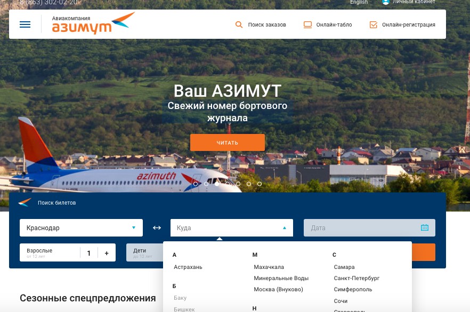This screenshot has width=470, height=312.
Task: Click adult count value 1
Action: [x=88, y=253]
